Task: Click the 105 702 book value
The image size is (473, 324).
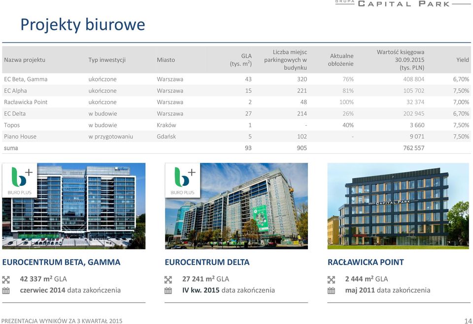Action: pyautogui.click(x=413, y=91)
